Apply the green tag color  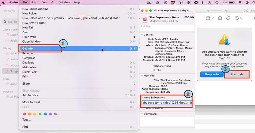tap(40, 114)
